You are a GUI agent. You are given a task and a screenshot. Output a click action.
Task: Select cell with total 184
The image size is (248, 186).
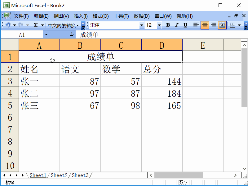point(162,93)
